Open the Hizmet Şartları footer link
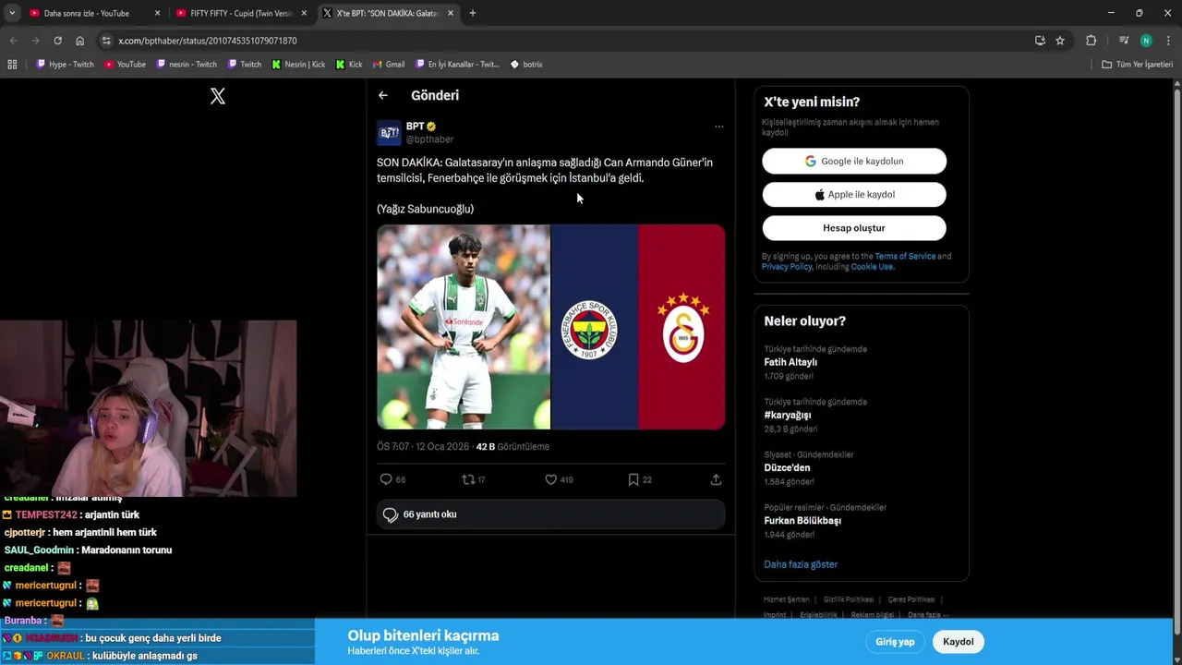Viewport: 1182px width, 665px height. tap(786, 599)
